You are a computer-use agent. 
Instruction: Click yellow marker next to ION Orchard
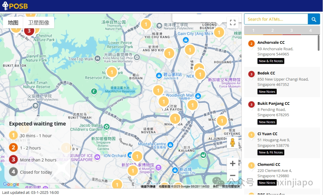click(x=137, y=157)
